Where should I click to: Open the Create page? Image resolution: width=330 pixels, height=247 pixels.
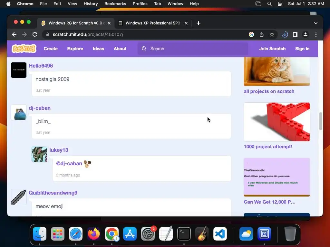point(51,49)
